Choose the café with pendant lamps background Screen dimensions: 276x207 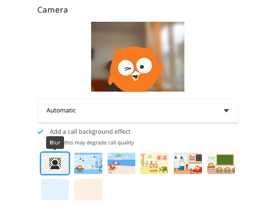click(x=188, y=163)
